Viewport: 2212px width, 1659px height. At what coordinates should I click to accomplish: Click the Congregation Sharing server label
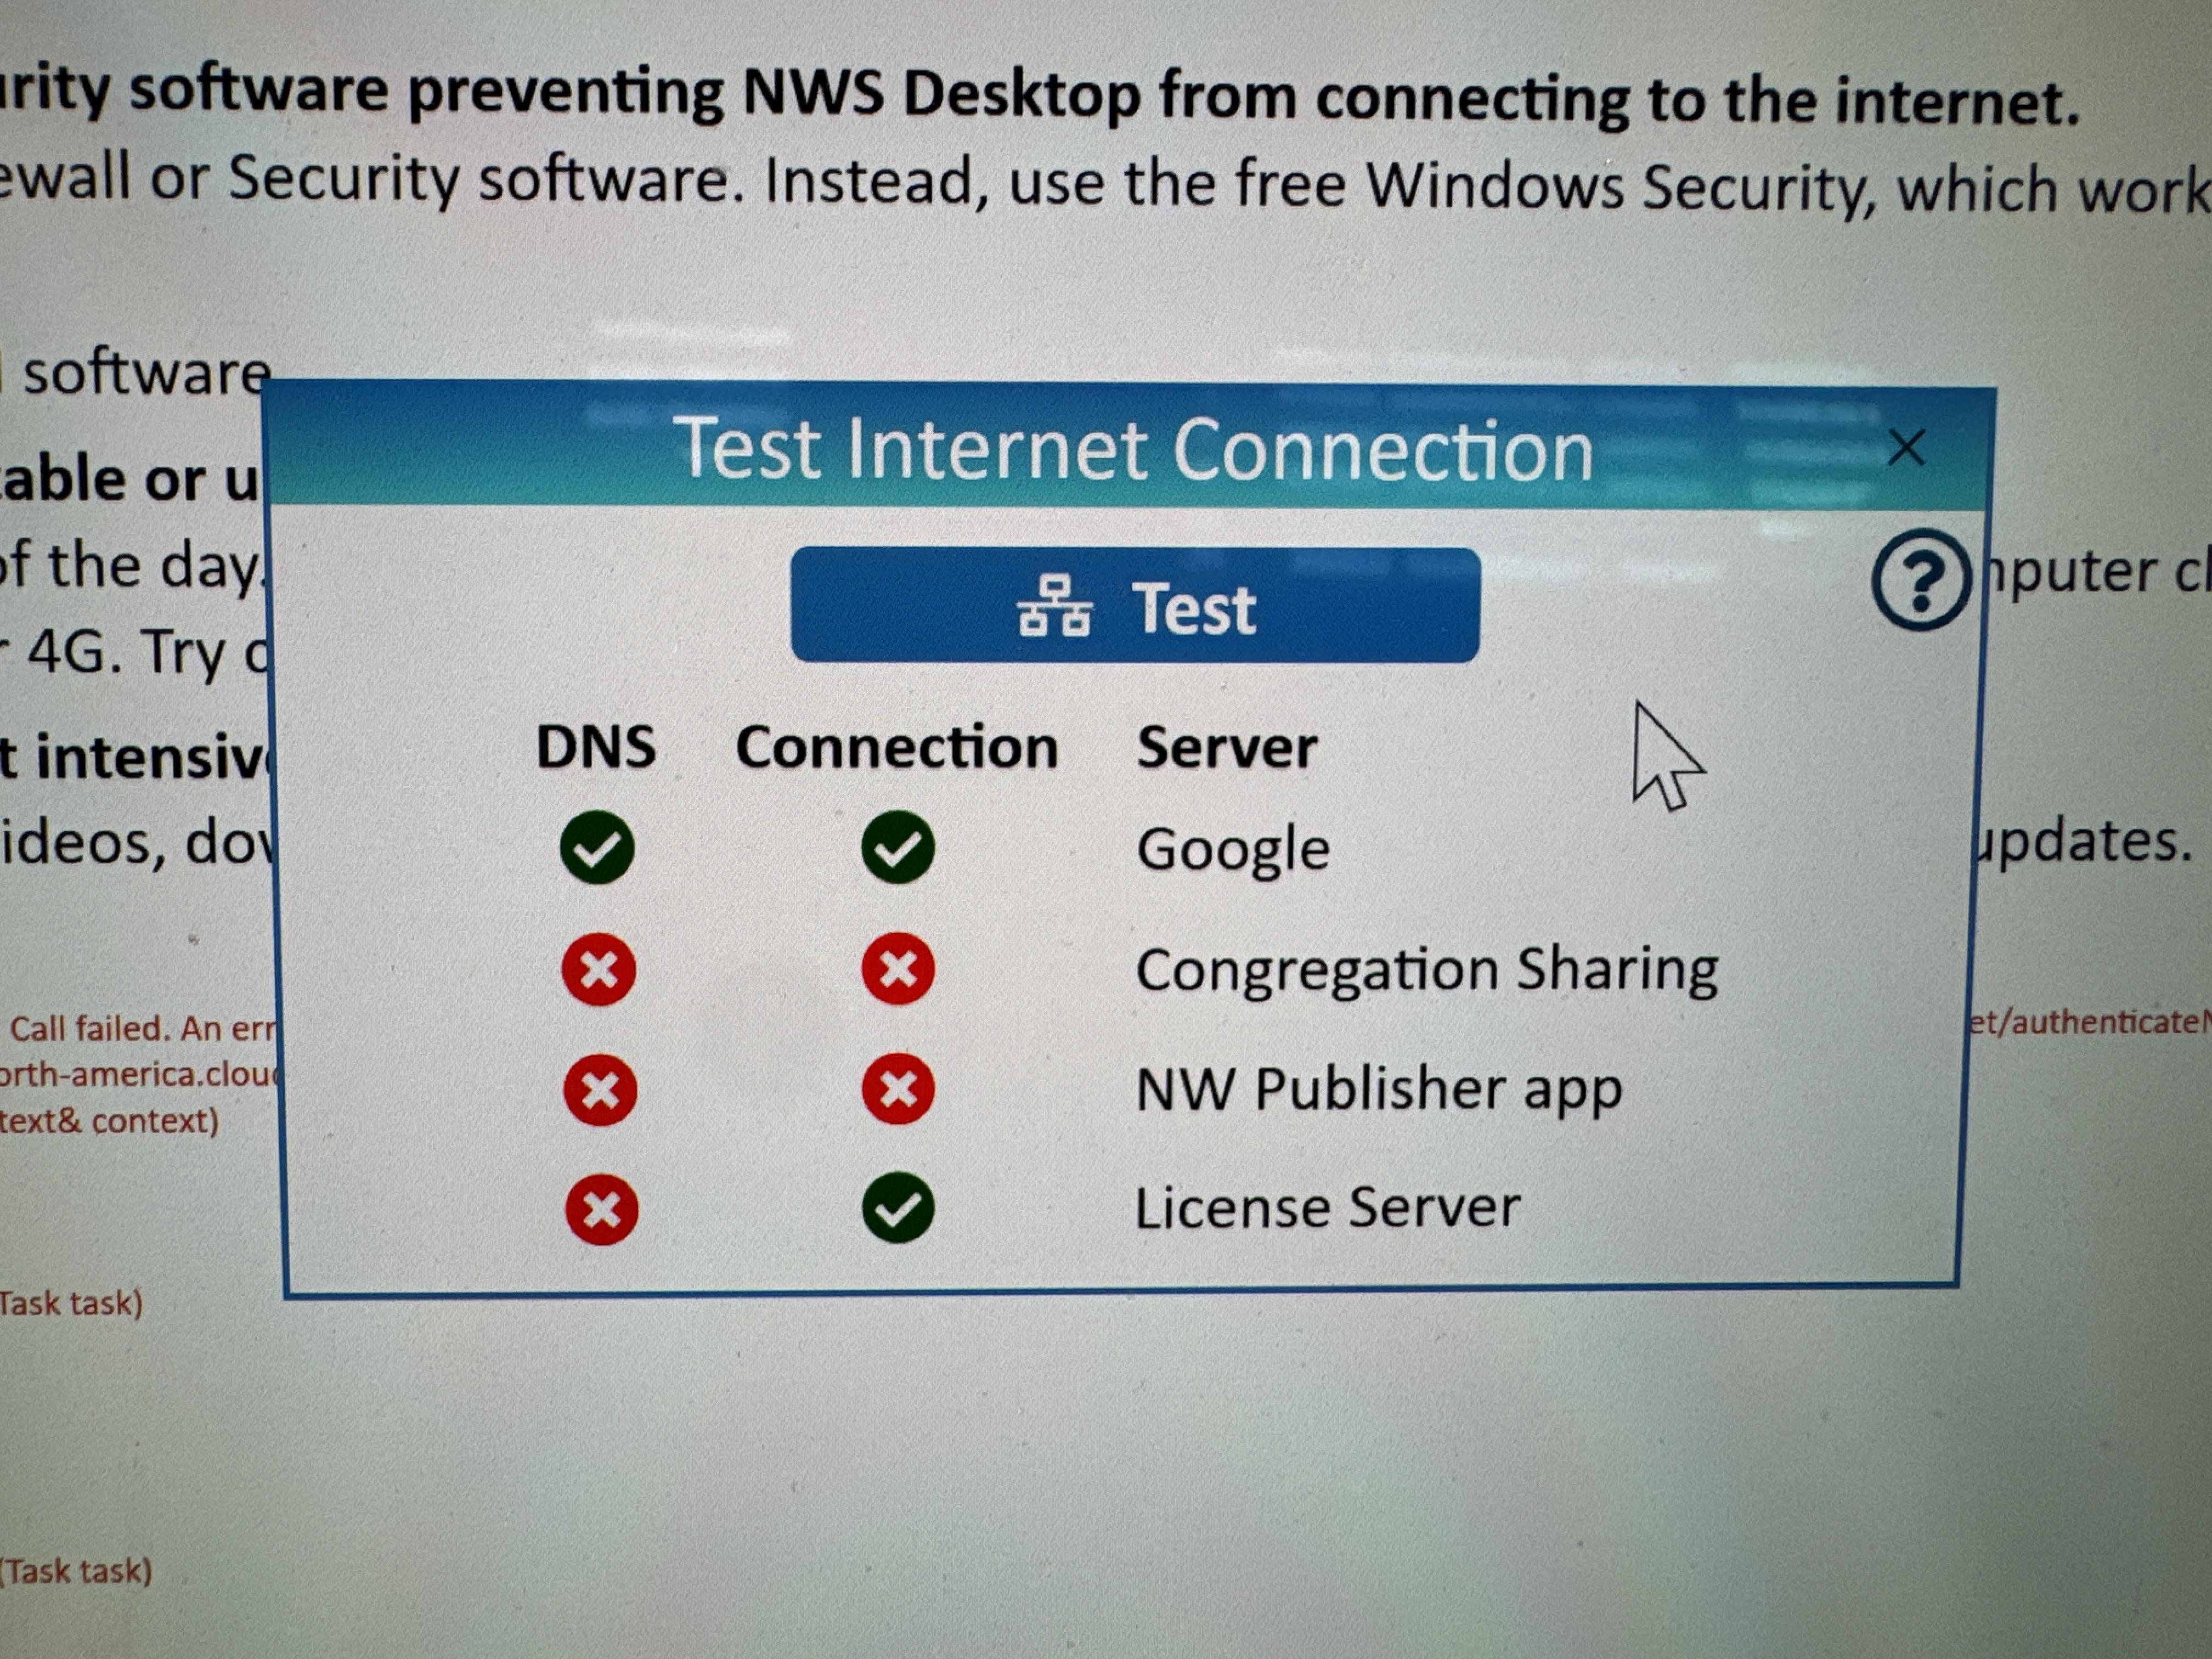tap(1427, 970)
